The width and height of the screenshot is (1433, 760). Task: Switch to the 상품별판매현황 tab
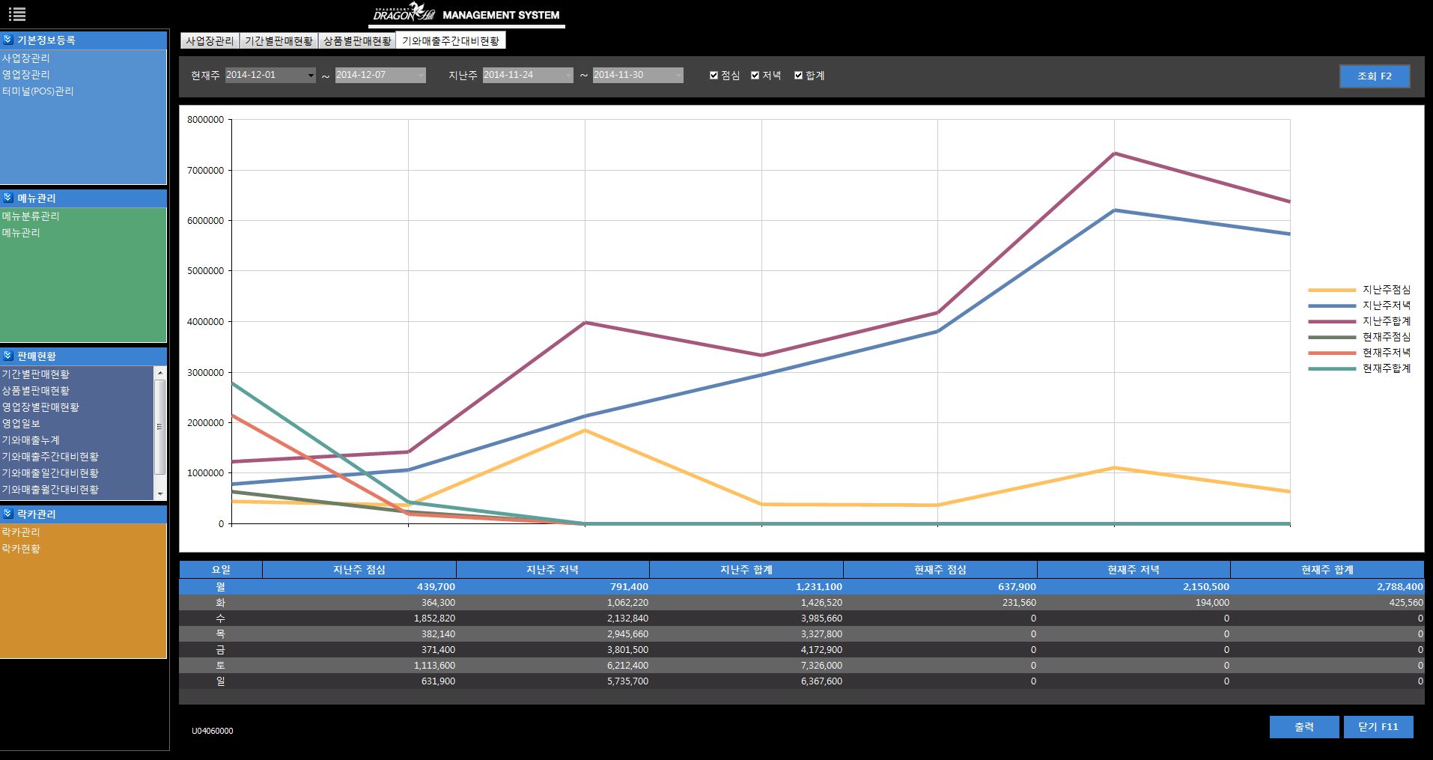[x=357, y=41]
